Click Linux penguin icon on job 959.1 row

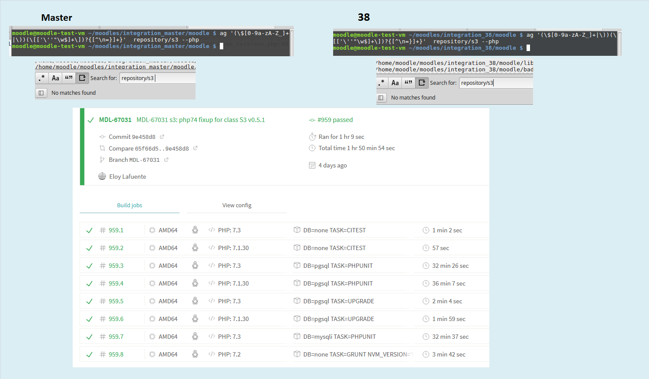[x=195, y=230]
